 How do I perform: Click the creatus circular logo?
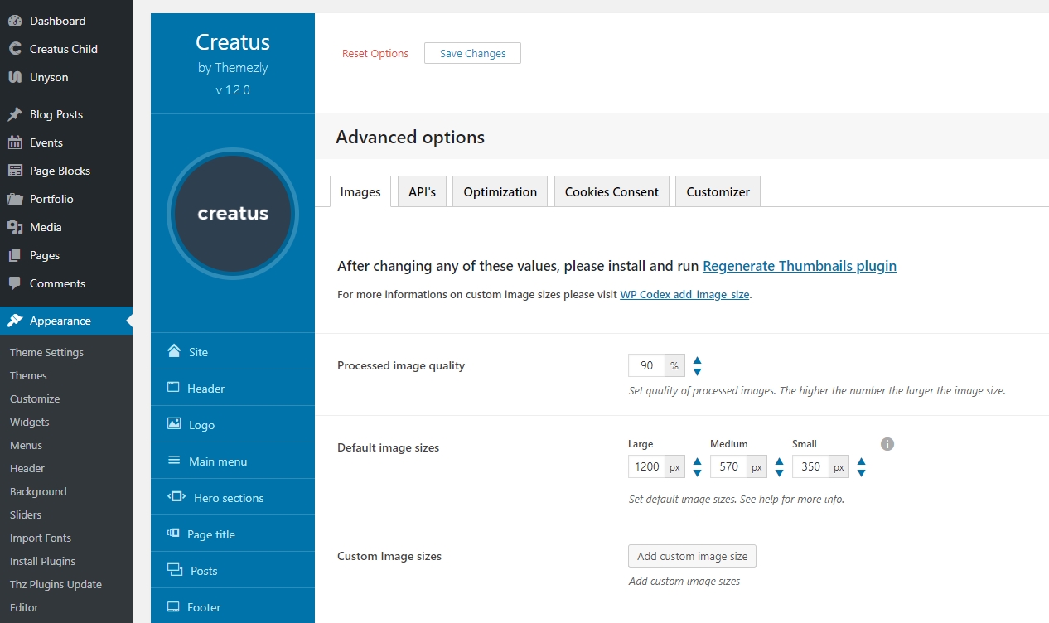pos(233,213)
